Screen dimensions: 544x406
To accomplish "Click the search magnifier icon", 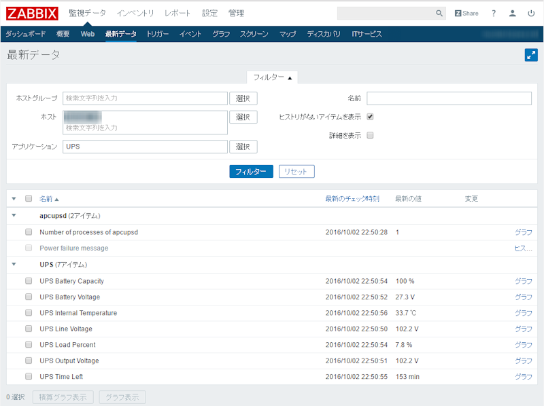I will (439, 12).
